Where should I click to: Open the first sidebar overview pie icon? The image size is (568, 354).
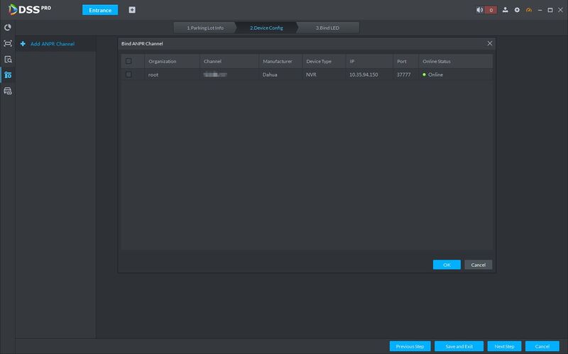click(x=8, y=28)
